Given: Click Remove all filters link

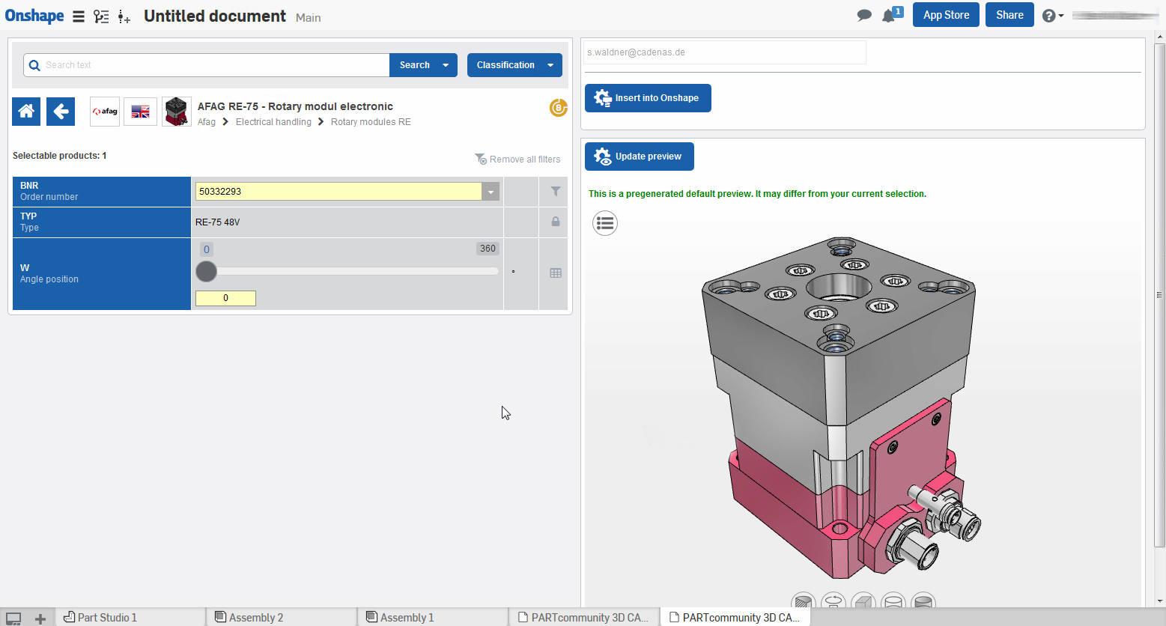Looking at the screenshot, I should [x=517, y=159].
